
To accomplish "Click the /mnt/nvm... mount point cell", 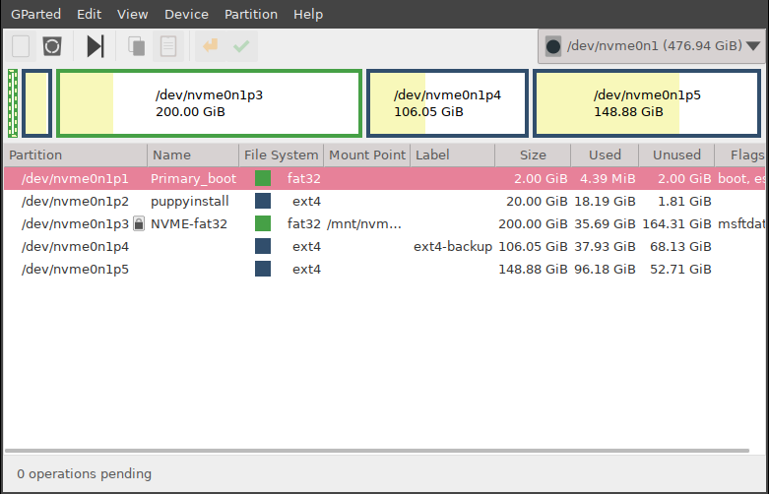I will (x=364, y=224).
